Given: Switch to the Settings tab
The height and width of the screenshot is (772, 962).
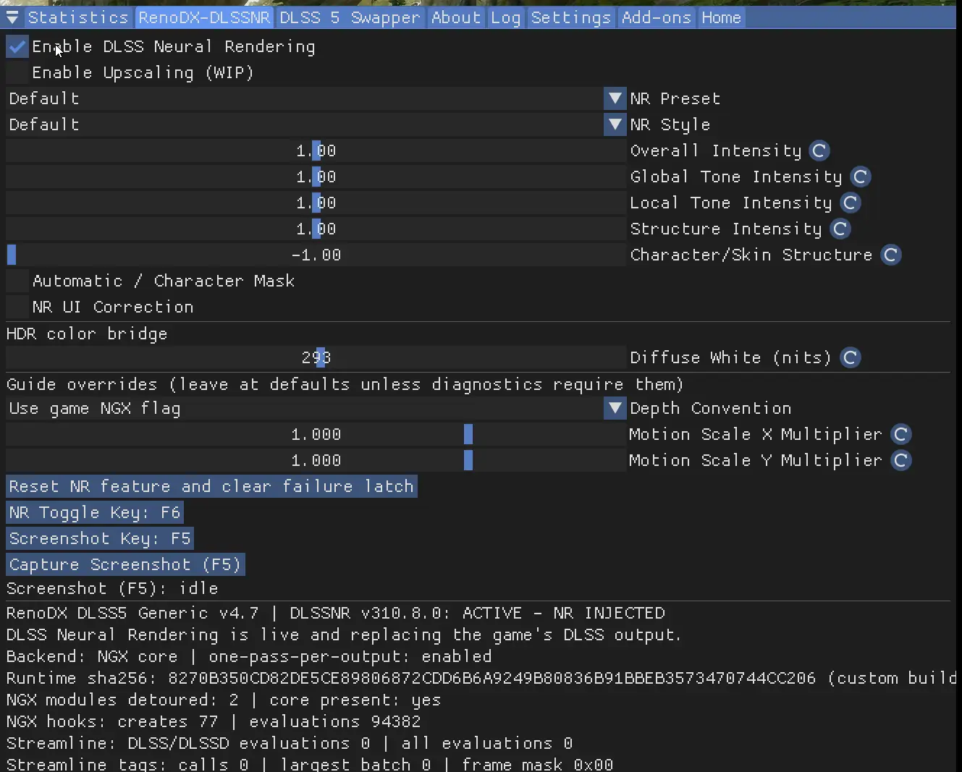Looking at the screenshot, I should [x=571, y=17].
